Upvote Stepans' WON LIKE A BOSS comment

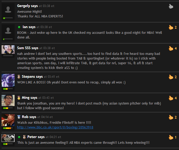pyautogui.click(x=171, y=77)
